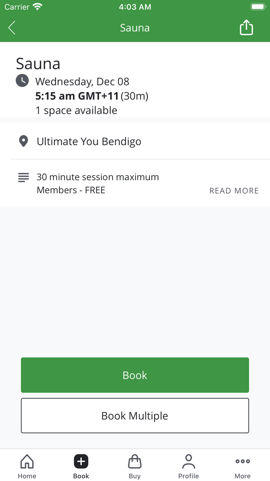Tap the Sauna class heading
This screenshot has height=481, width=270.
point(38,64)
